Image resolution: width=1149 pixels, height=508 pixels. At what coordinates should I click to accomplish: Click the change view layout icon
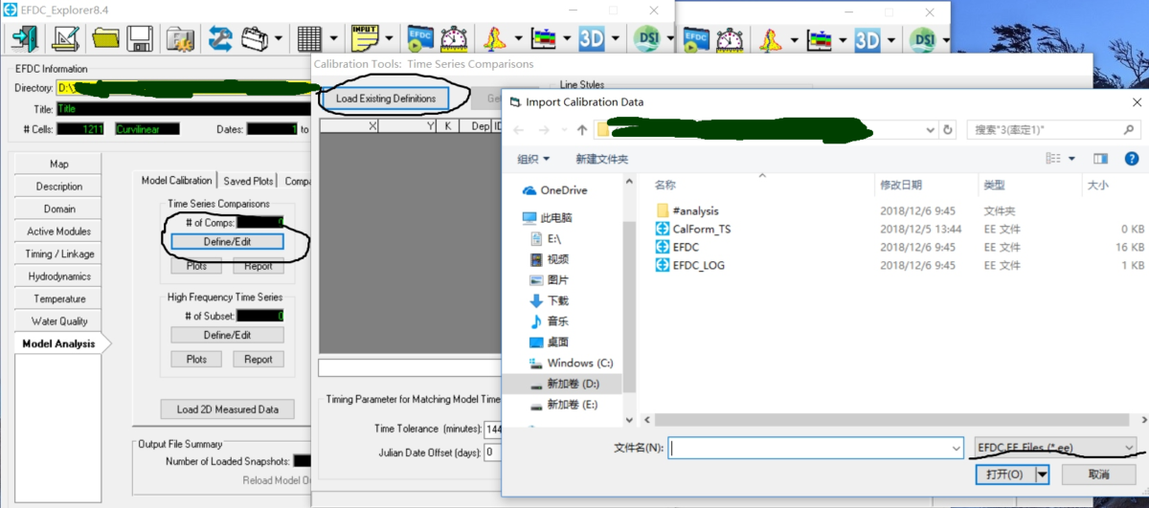pos(1053,158)
